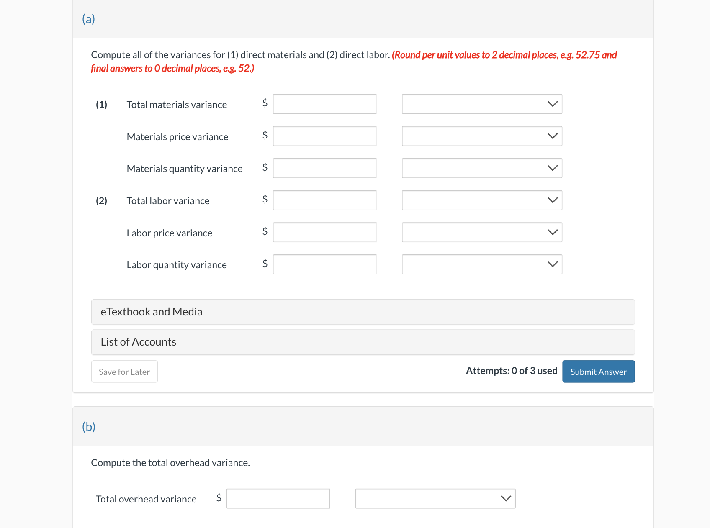Expand the Total labor variance dropdown

click(482, 200)
